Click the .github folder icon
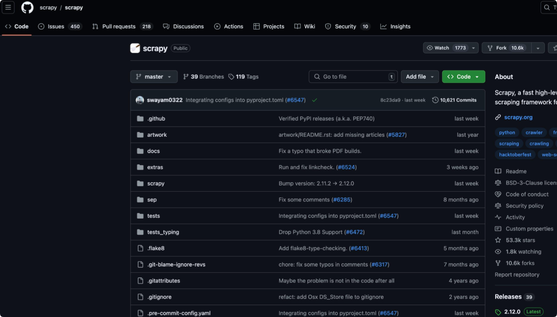The height and width of the screenshot is (317, 557). click(x=140, y=119)
